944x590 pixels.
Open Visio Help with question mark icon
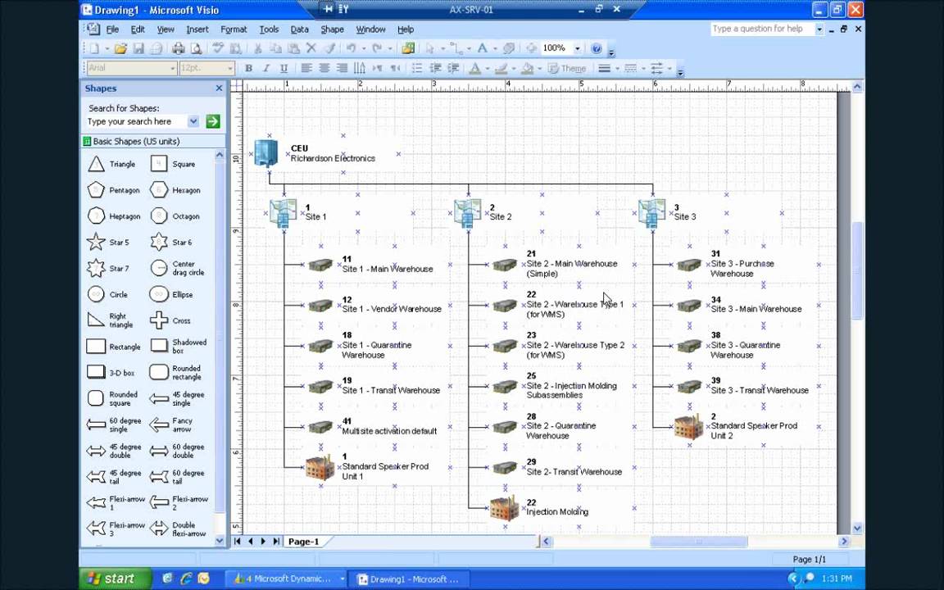(x=596, y=49)
